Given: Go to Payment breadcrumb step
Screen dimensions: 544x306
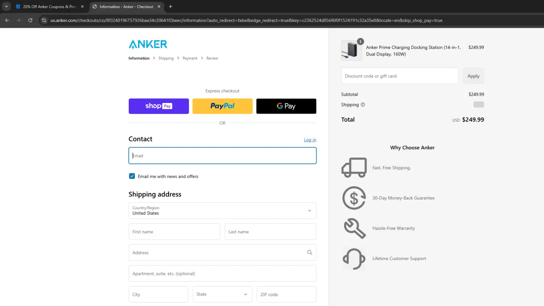Looking at the screenshot, I should pyautogui.click(x=190, y=58).
